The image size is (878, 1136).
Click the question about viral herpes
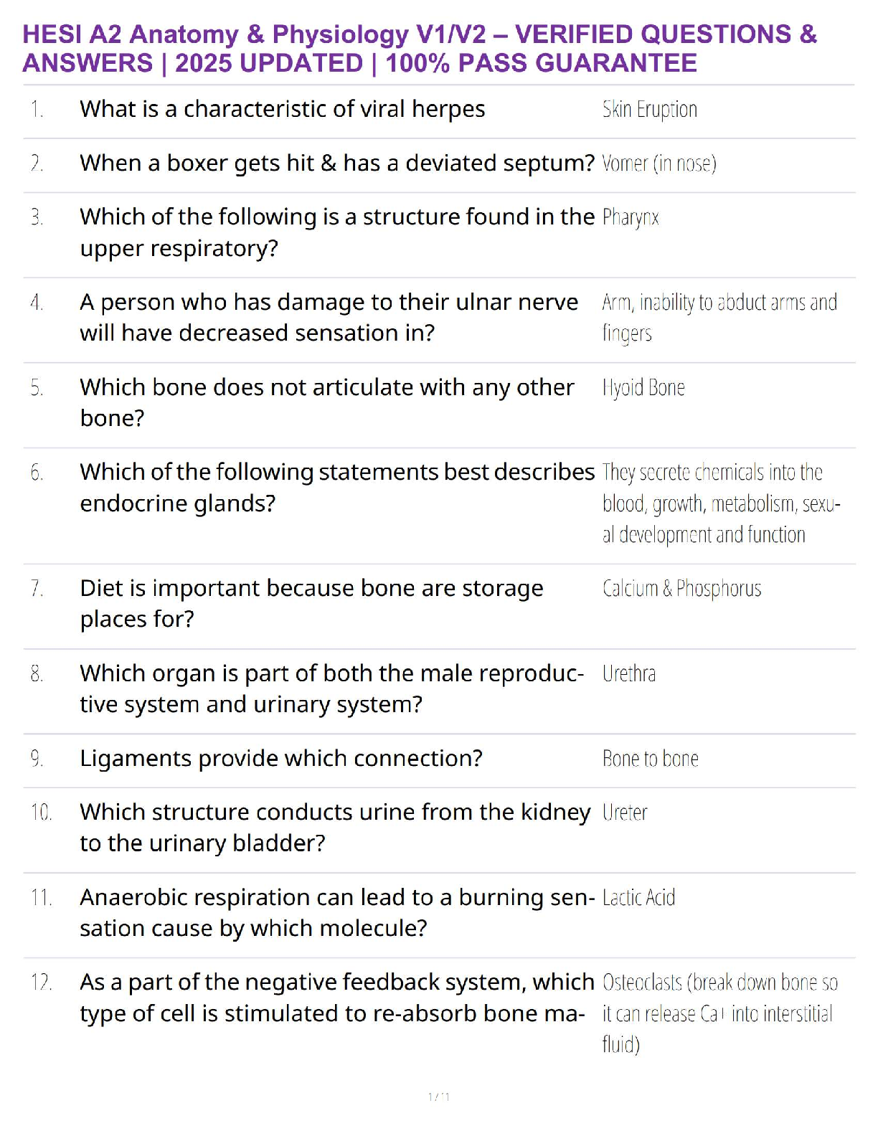click(x=283, y=109)
